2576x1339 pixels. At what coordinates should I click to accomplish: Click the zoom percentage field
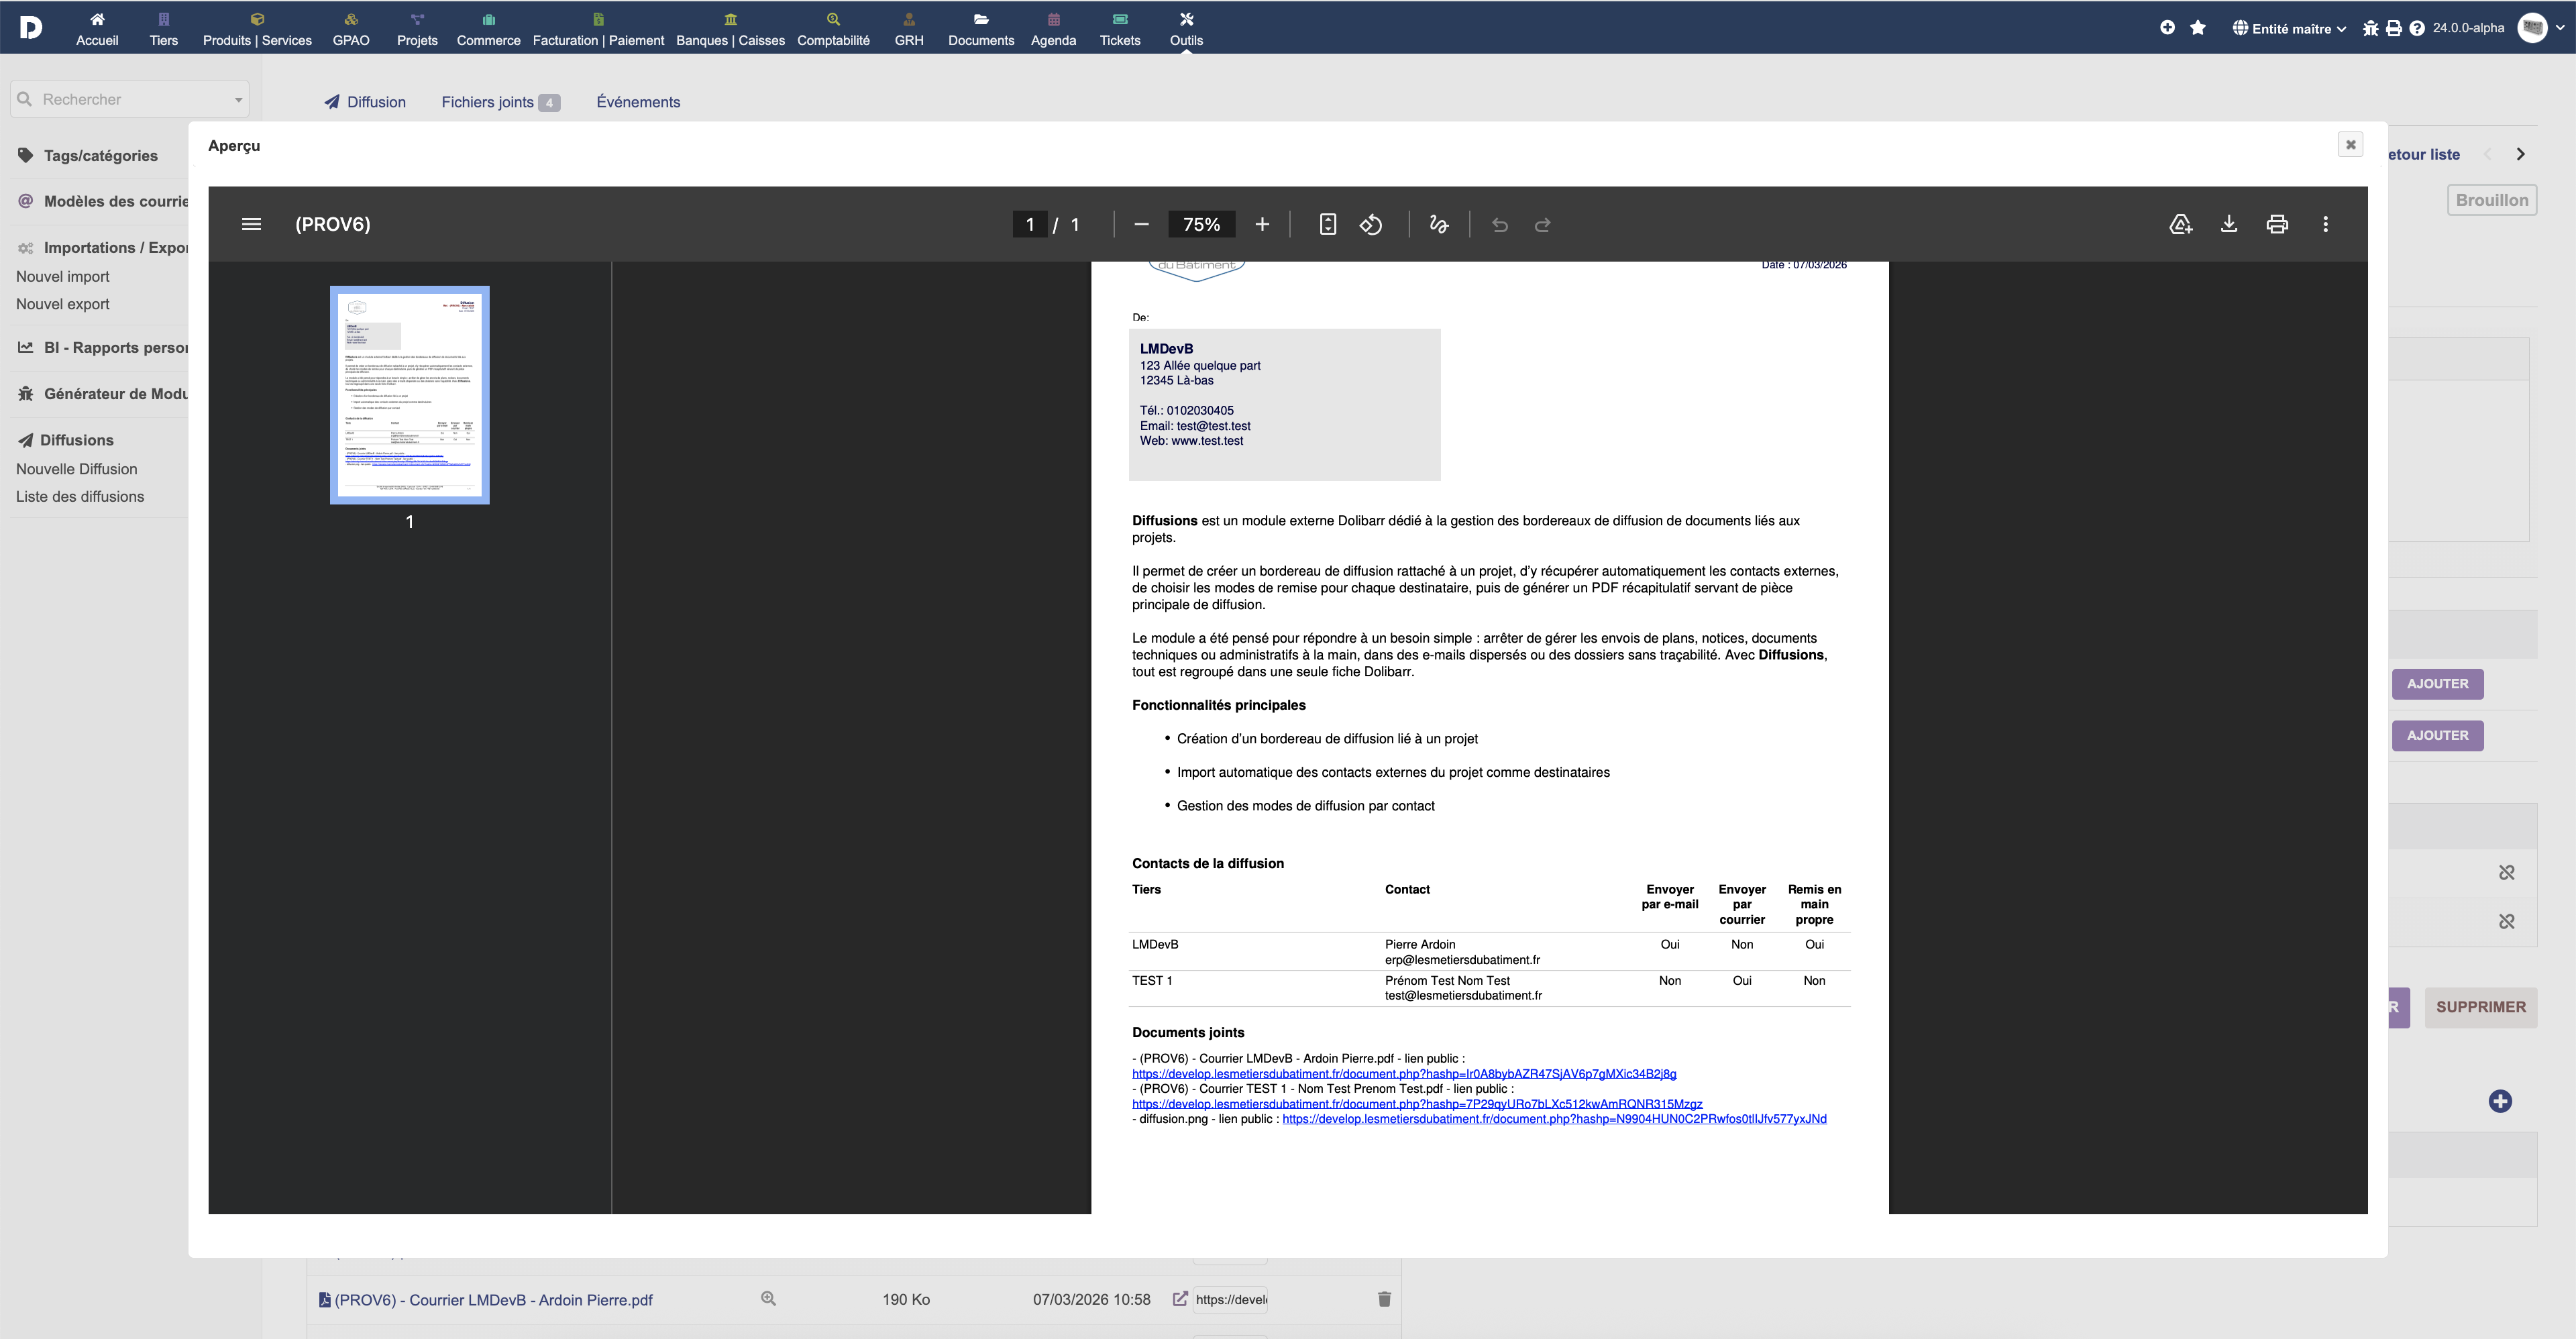click(x=1201, y=224)
